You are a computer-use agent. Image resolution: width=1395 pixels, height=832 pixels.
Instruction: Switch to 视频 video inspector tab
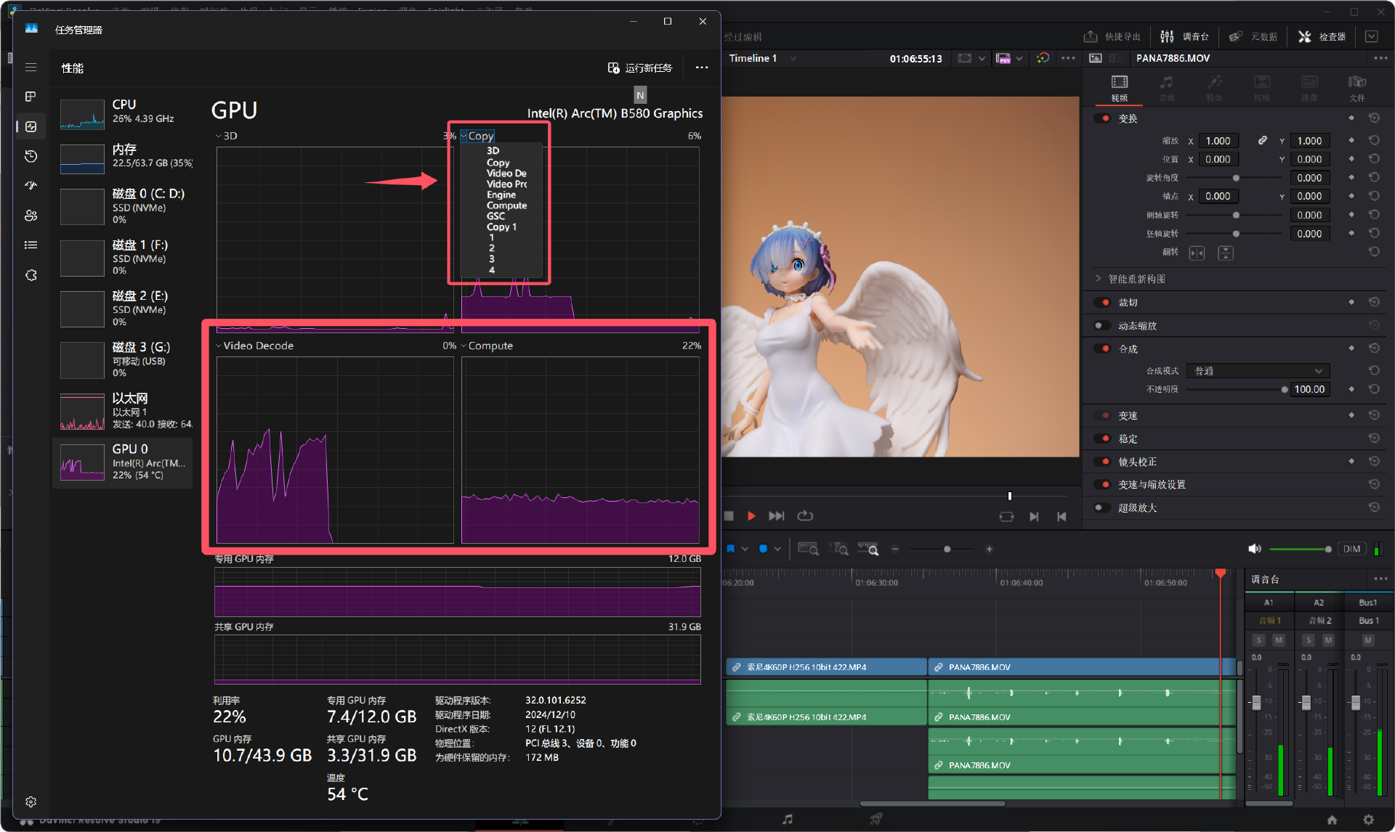pyautogui.click(x=1119, y=88)
